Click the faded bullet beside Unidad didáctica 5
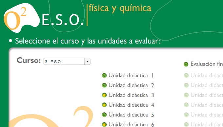 186,115
